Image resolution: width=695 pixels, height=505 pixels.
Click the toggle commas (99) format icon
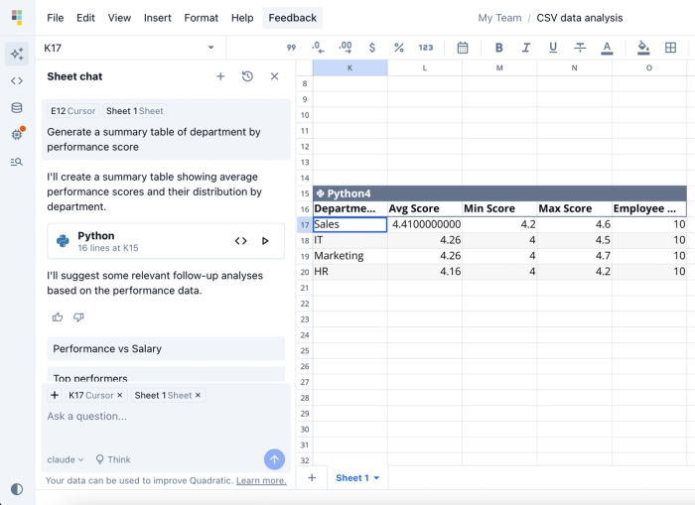point(291,48)
